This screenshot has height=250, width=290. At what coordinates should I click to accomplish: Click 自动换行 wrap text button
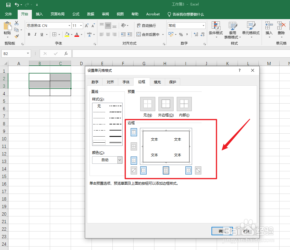(x=146, y=25)
